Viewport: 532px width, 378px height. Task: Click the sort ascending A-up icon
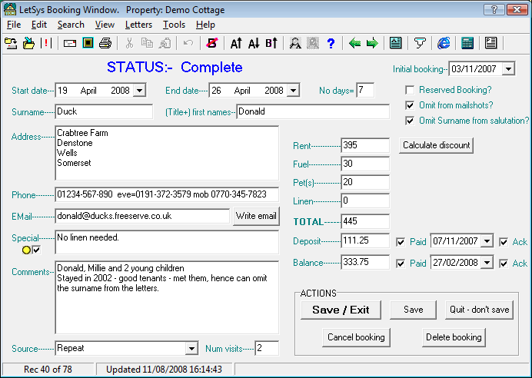(236, 43)
